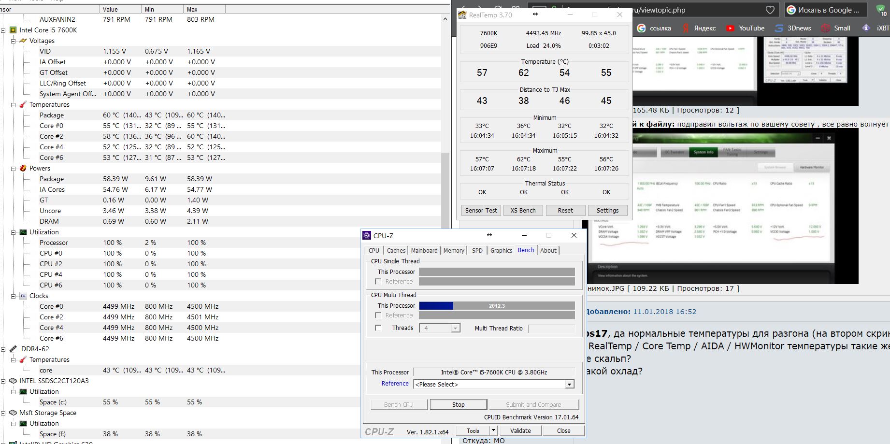
Task: Open the Memory tab in CPU-Z
Action: (454, 250)
